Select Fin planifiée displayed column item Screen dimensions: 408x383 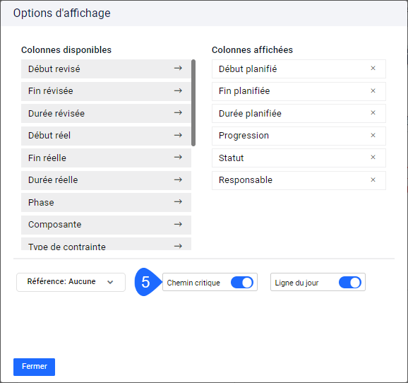click(299, 91)
